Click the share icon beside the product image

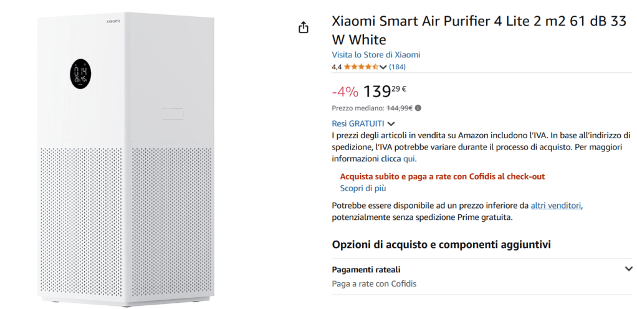[x=304, y=27]
